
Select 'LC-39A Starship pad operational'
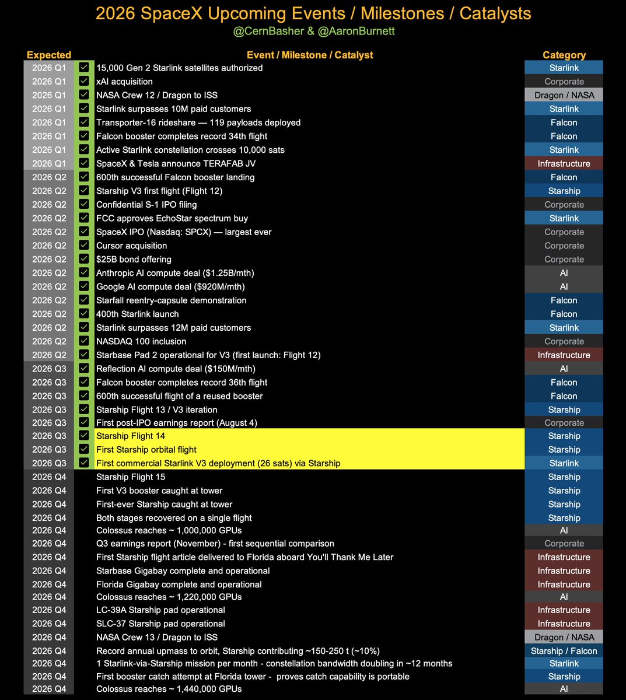[x=160, y=610]
